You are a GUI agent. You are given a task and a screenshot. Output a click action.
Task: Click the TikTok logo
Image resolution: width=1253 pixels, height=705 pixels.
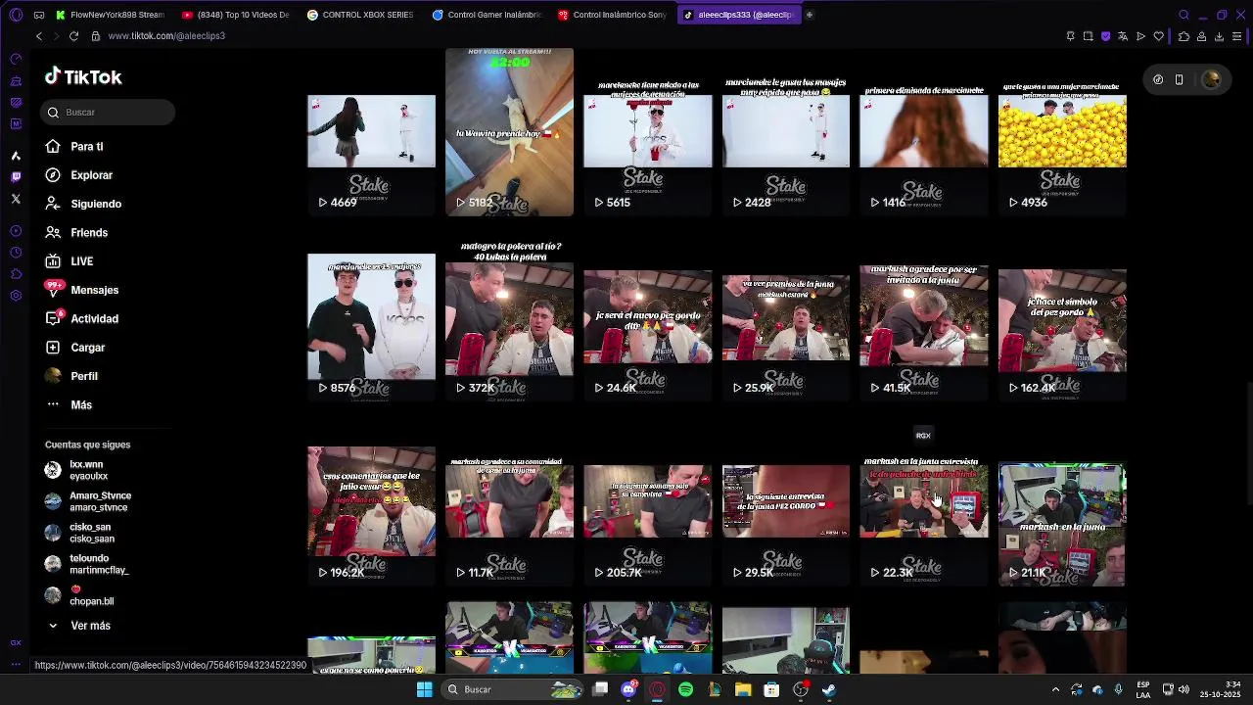pyautogui.click(x=83, y=76)
